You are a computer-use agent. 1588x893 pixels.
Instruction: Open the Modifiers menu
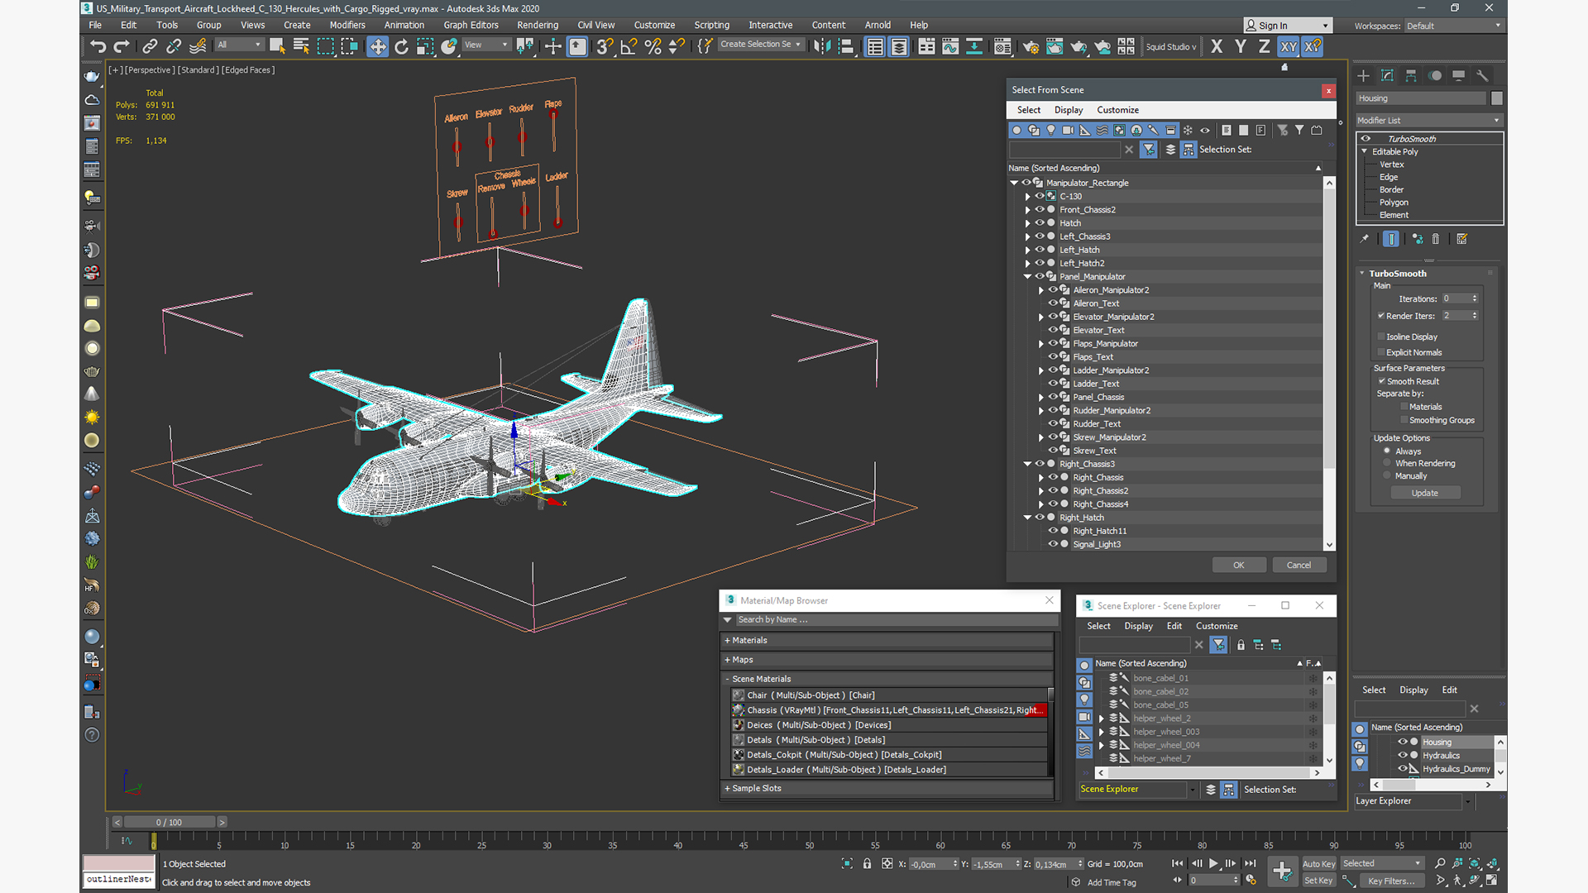tap(347, 25)
